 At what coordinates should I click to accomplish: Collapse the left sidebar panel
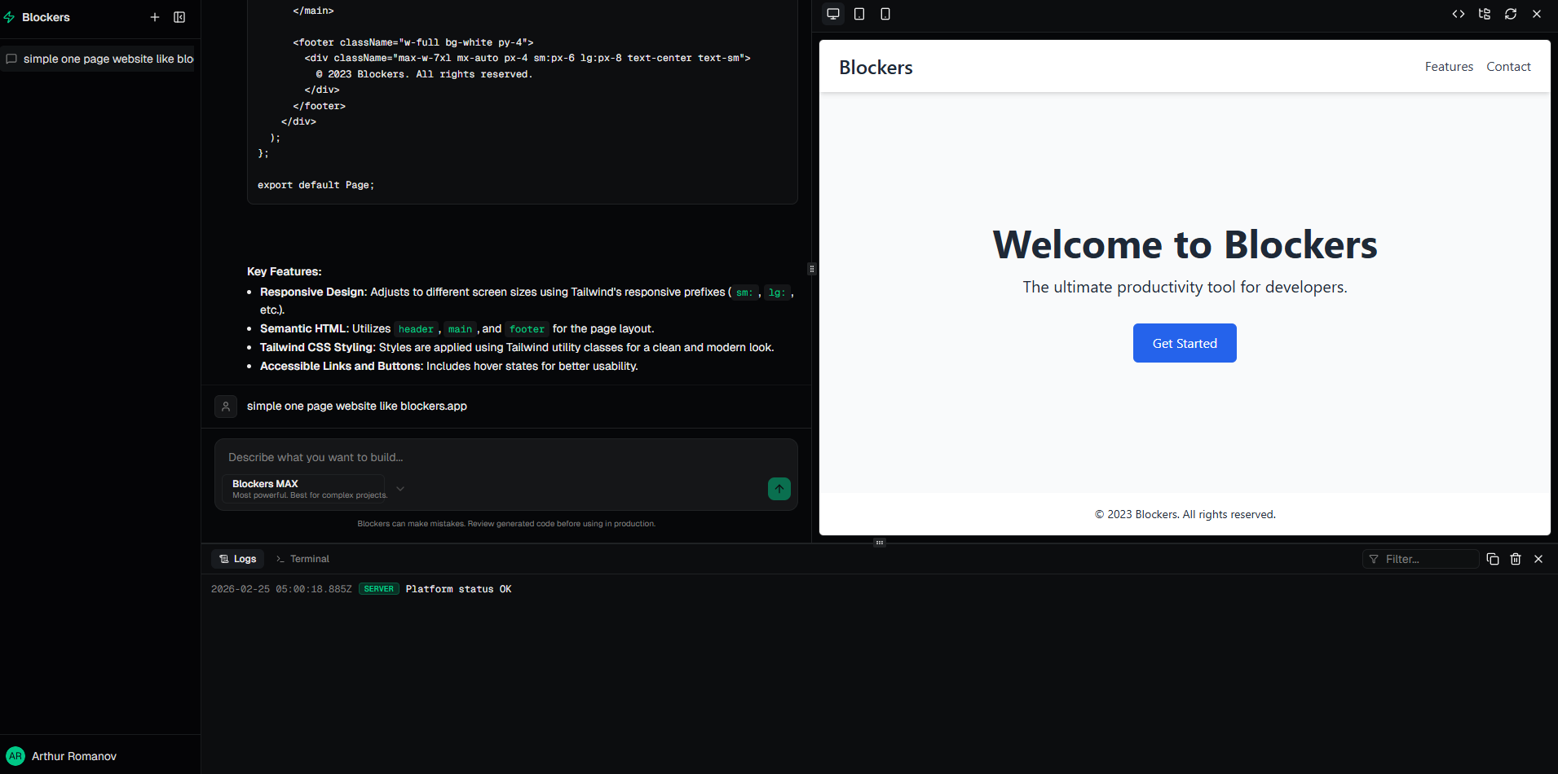[179, 17]
